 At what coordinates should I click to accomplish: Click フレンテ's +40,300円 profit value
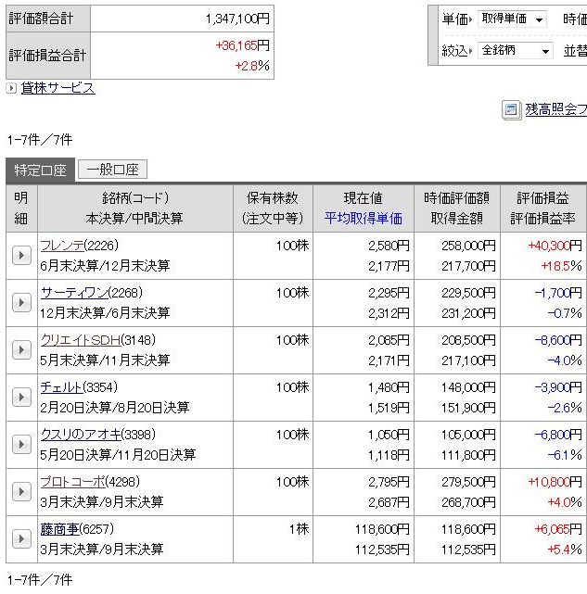[555, 246]
